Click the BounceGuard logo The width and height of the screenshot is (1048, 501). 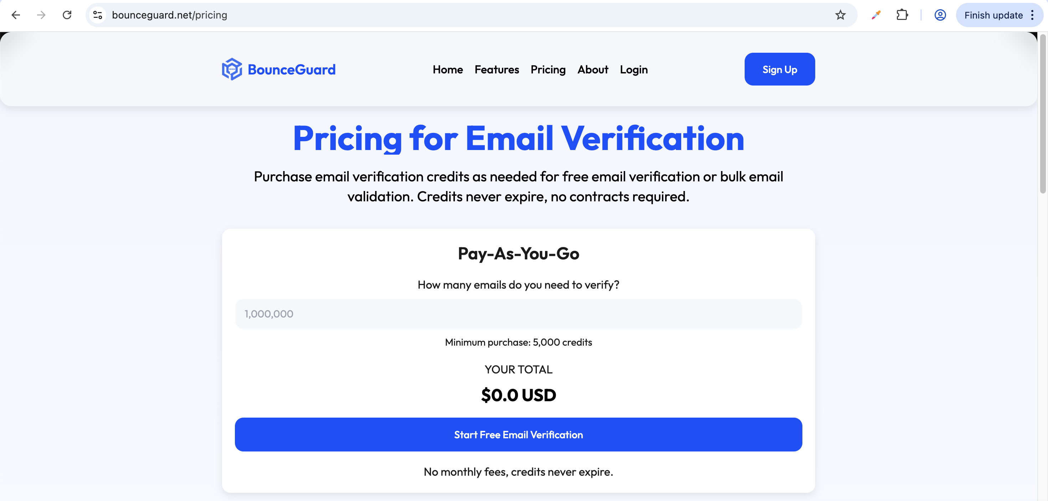[x=279, y=69]
